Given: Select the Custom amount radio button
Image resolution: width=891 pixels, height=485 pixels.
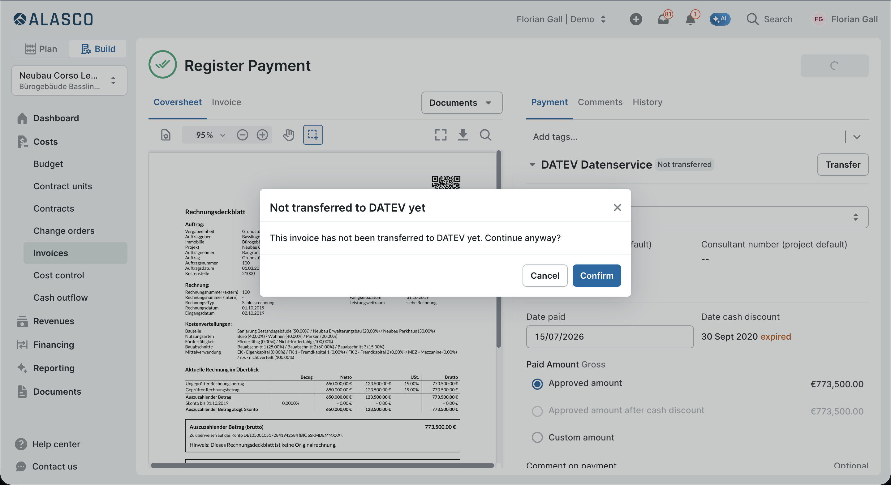Looking at the screenshot, I should (x=537, y=438).
